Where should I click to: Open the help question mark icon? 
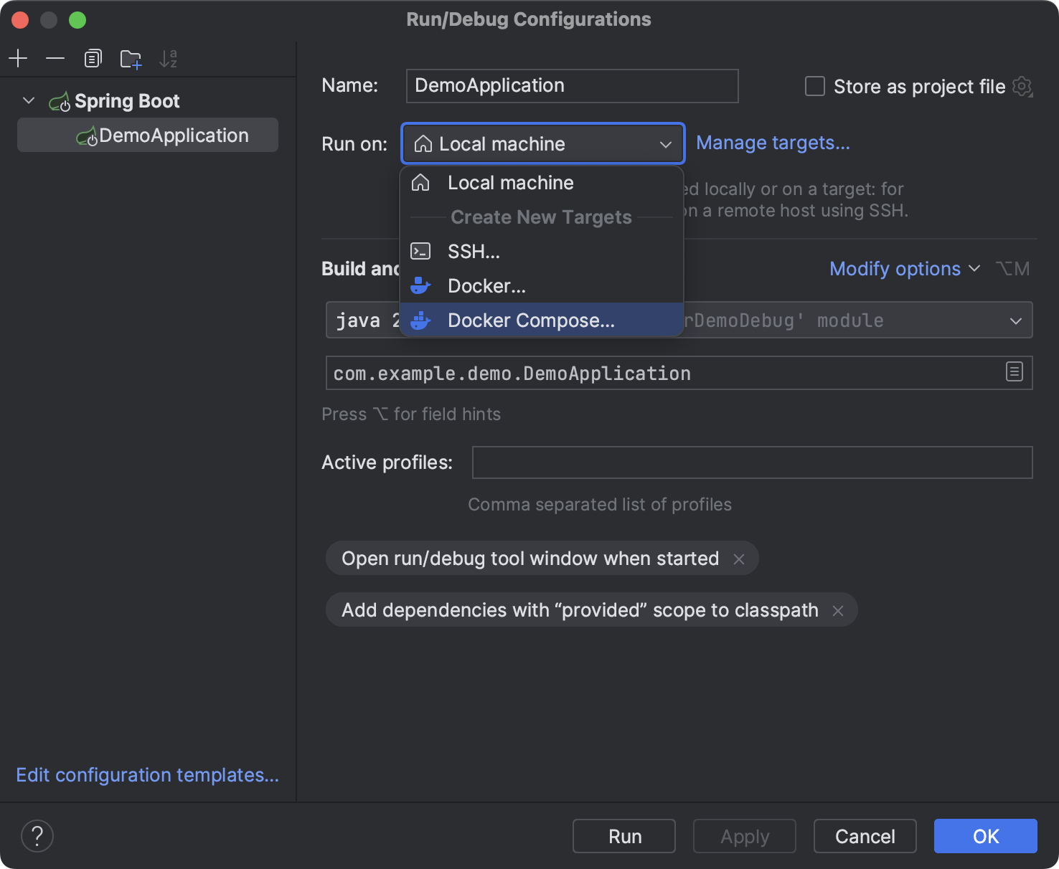coord(37,836)
